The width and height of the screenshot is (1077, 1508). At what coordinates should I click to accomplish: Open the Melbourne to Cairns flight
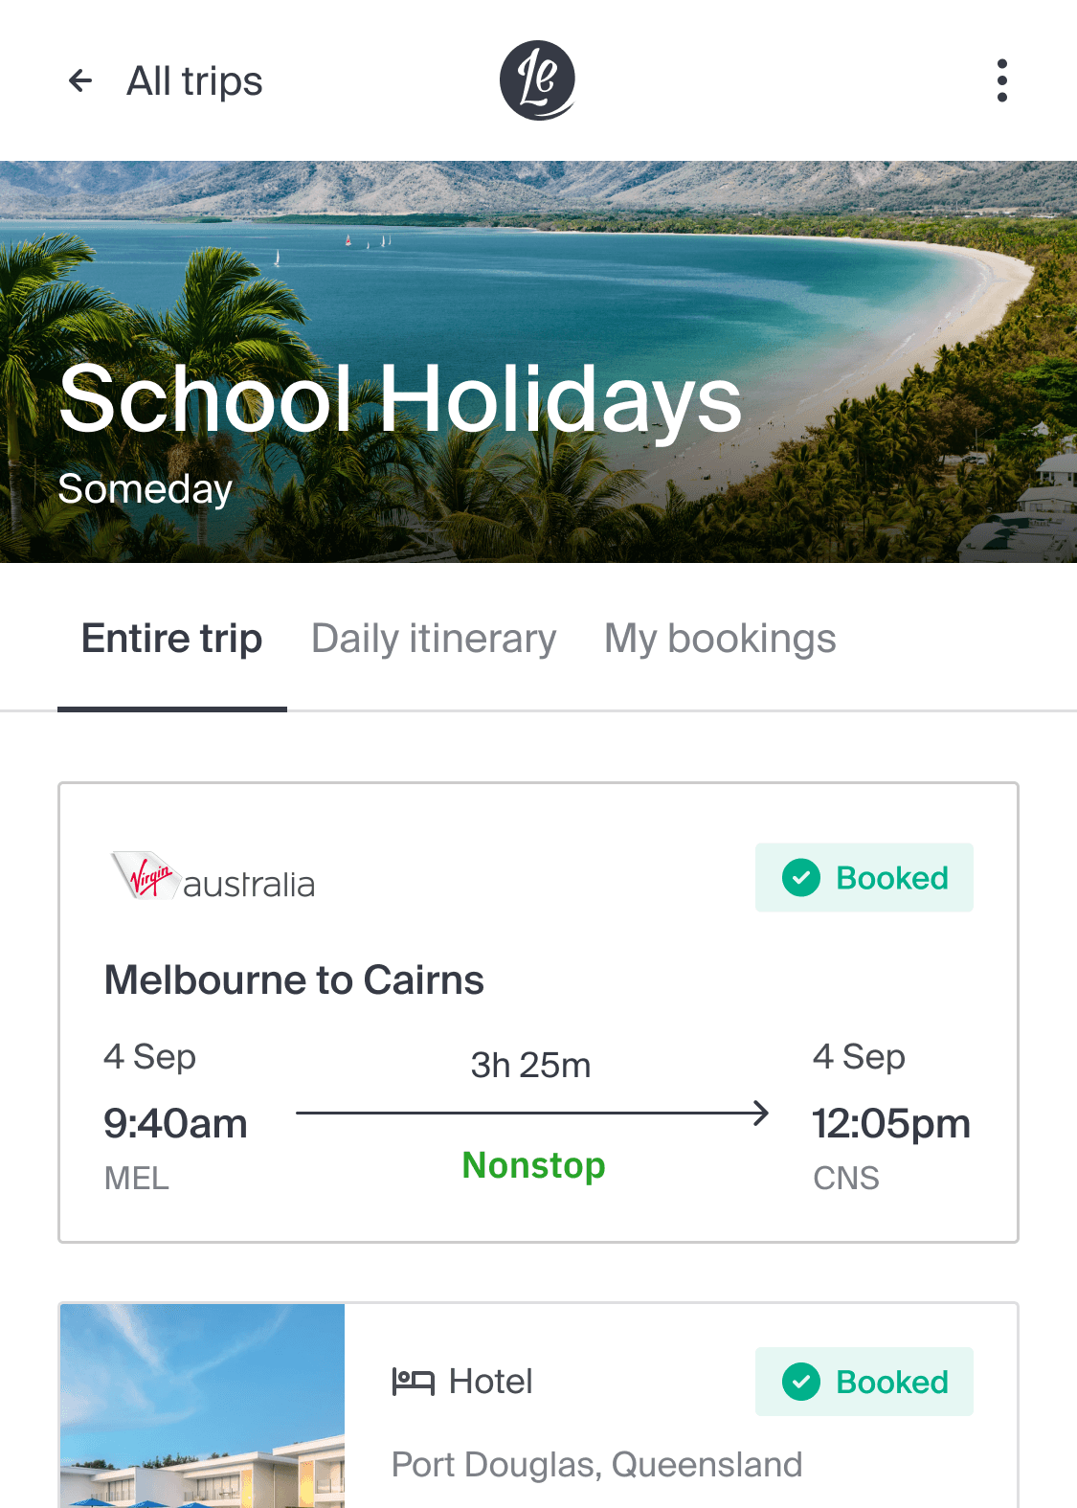(294, 980)
